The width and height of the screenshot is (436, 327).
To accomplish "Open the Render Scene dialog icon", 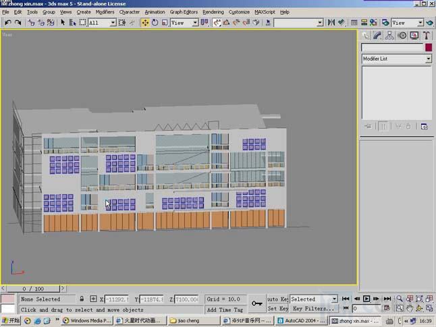I will pyautogui.click(x=385, y=22).
